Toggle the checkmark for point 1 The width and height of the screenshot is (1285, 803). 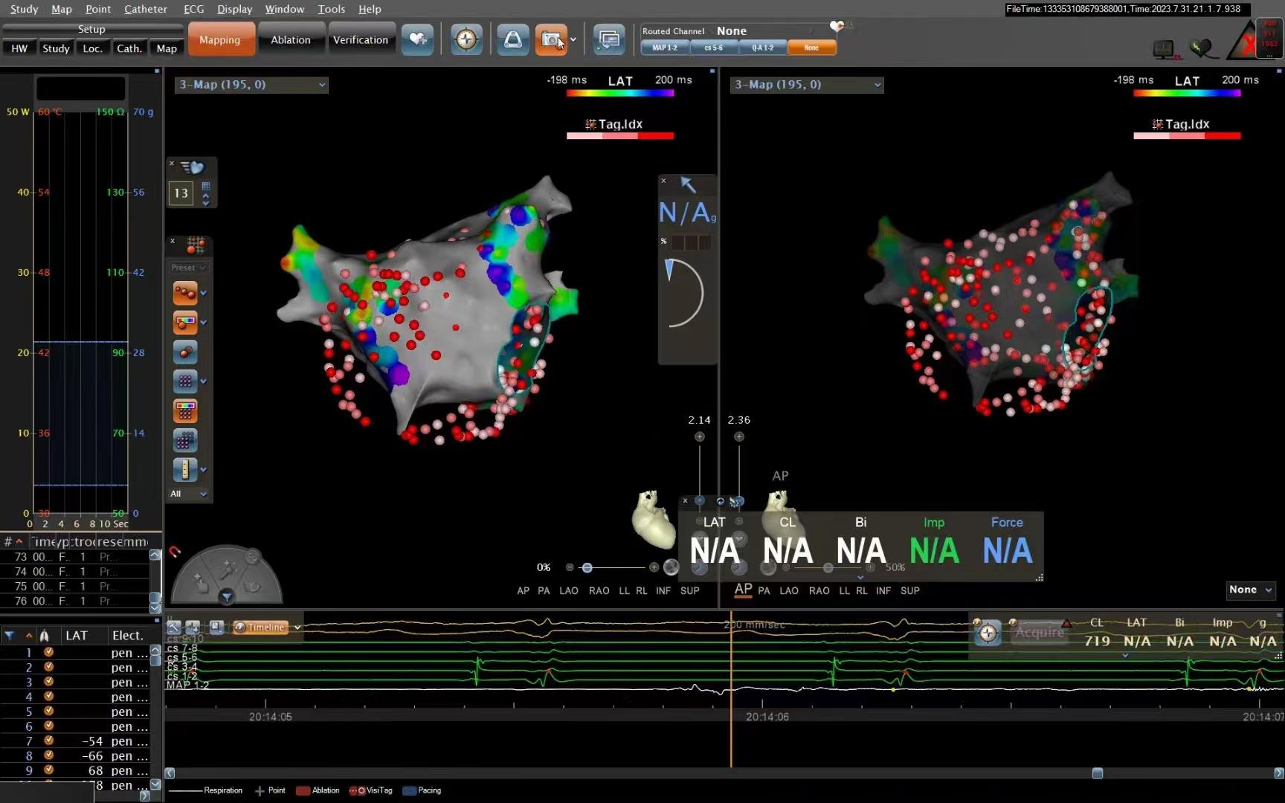pyautogui.click(x=48, y=652)
